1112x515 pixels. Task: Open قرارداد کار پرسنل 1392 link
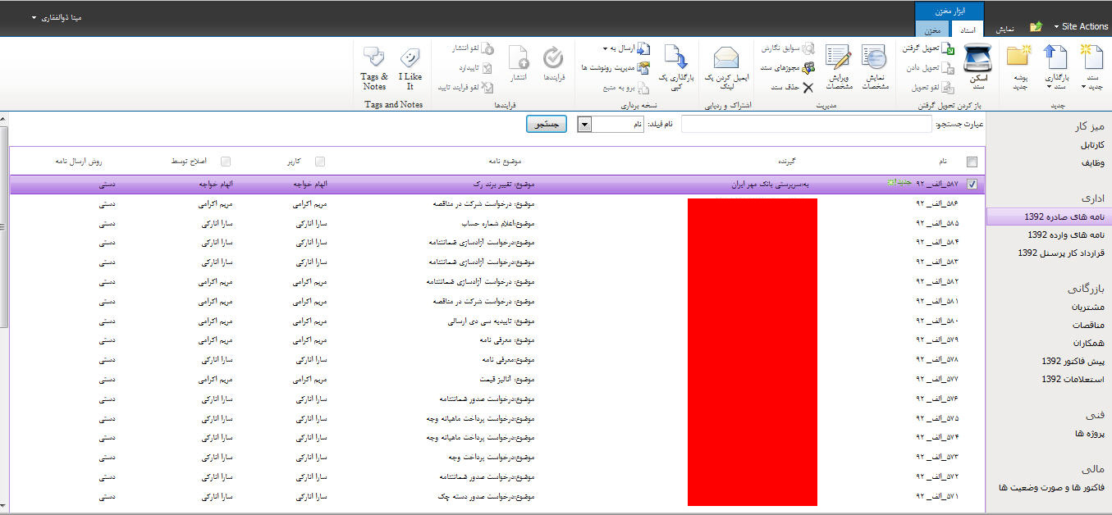(x=1061, y=253)
